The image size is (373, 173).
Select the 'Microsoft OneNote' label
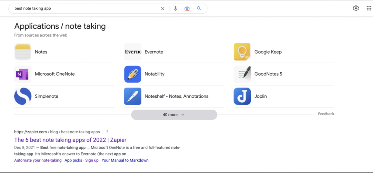(55, 74)
